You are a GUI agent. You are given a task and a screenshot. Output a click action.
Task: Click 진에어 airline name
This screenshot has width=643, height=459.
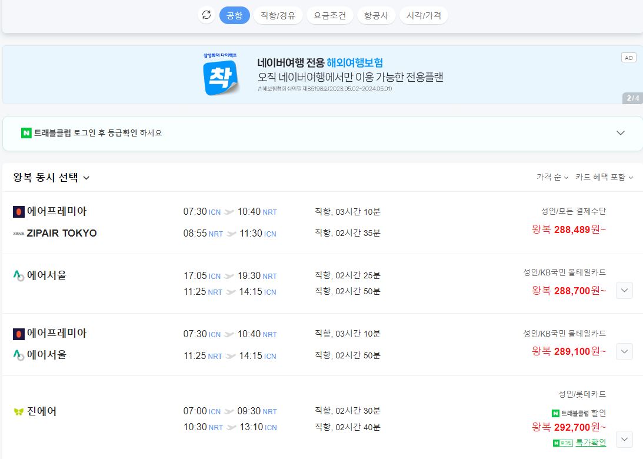[x=42, y=411]
